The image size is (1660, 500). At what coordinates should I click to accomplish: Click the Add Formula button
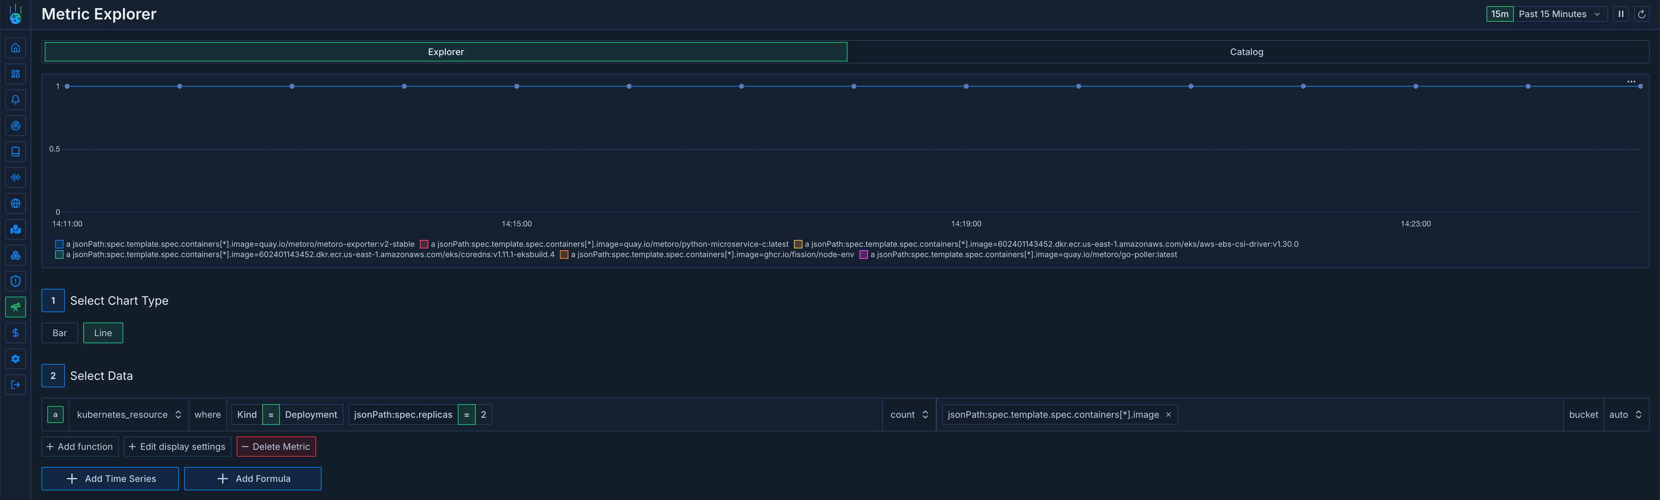(253, 478)
